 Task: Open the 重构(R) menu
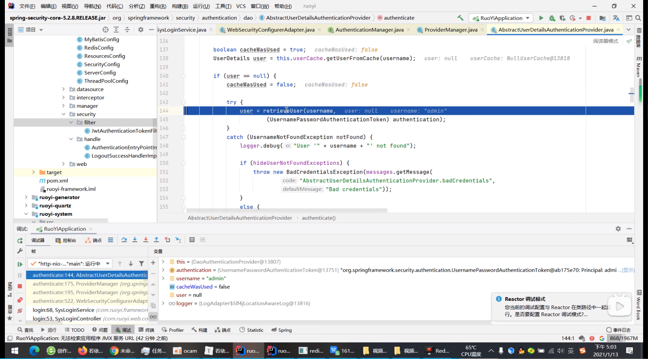158,6
